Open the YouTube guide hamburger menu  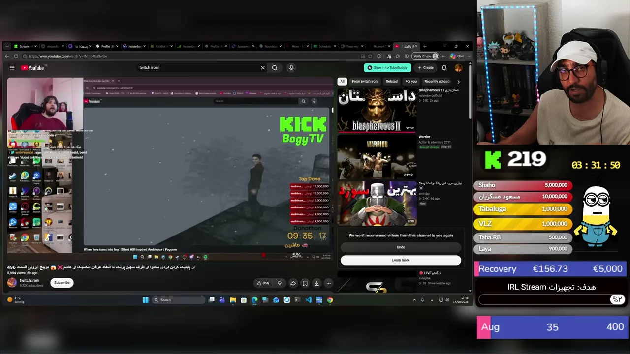(x=12, y=68)
